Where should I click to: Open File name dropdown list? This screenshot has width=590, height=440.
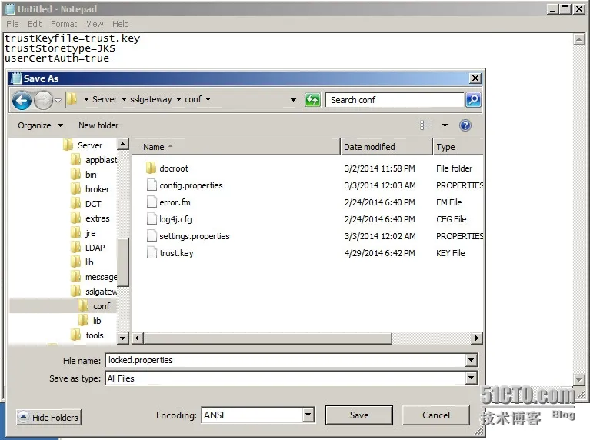click(471, 360)
